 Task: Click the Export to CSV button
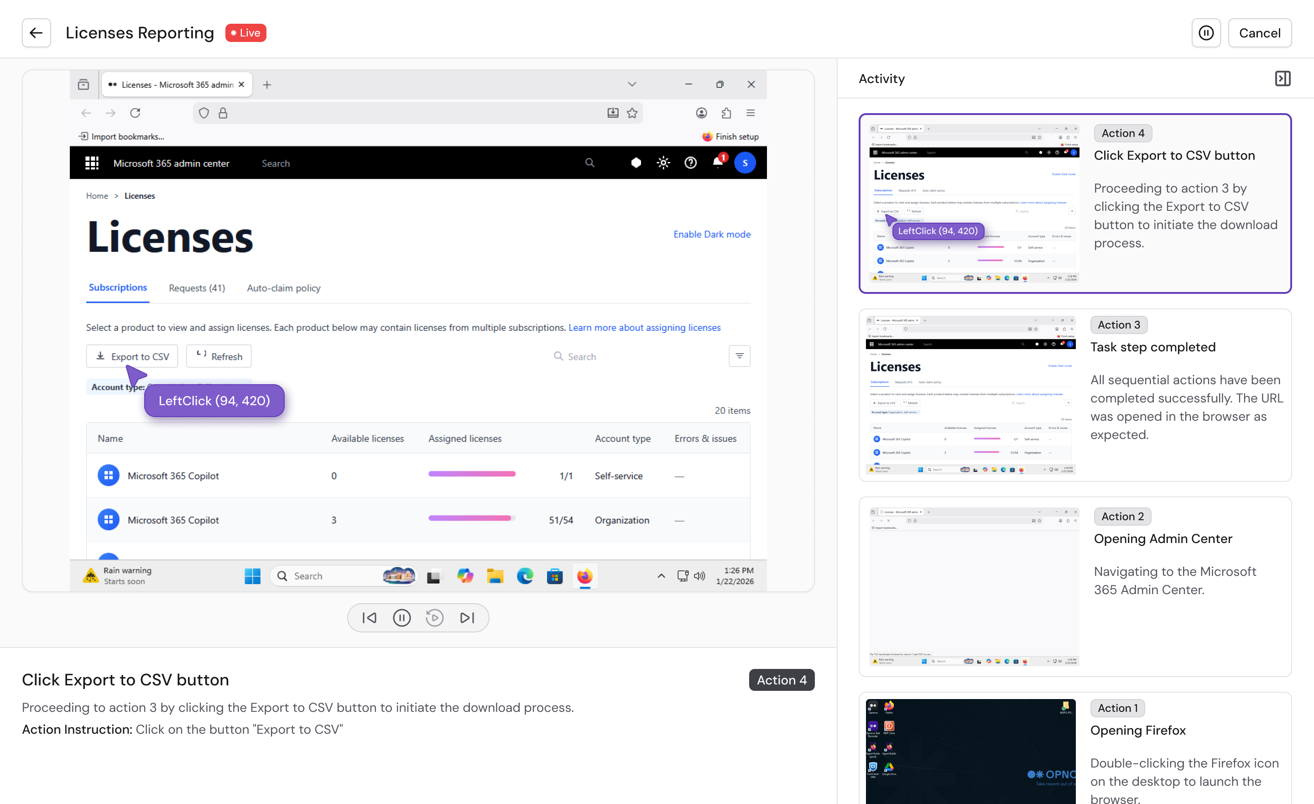click(132, 356)
